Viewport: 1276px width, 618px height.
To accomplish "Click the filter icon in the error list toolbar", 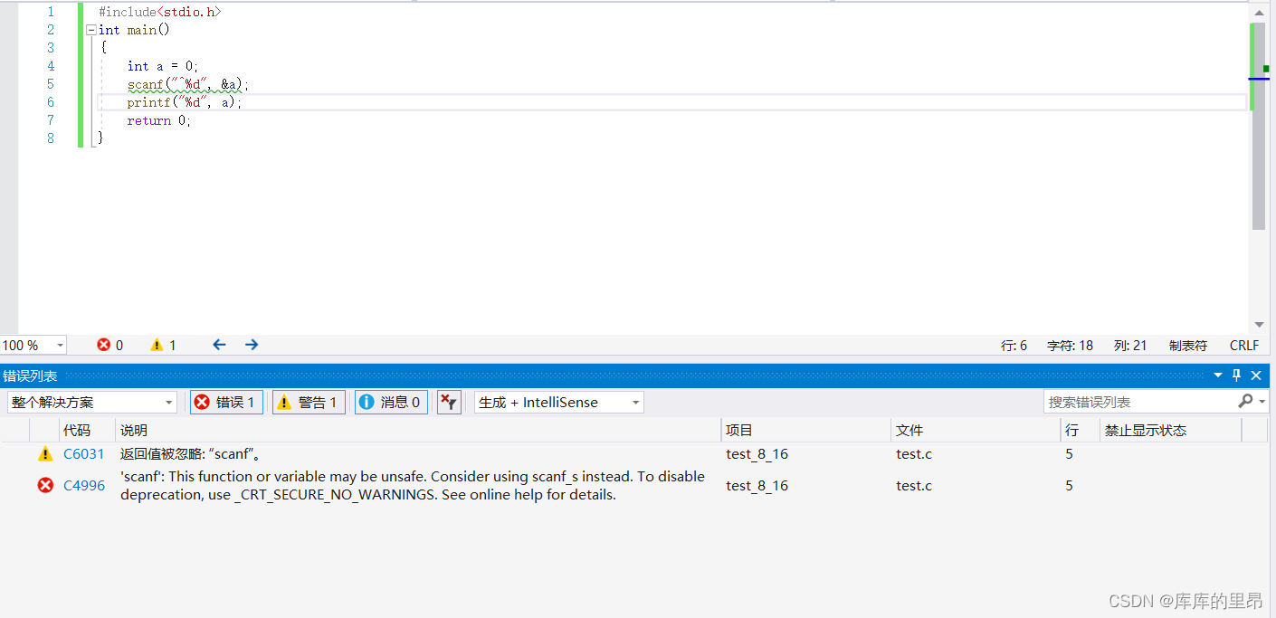I will [448, 402].
